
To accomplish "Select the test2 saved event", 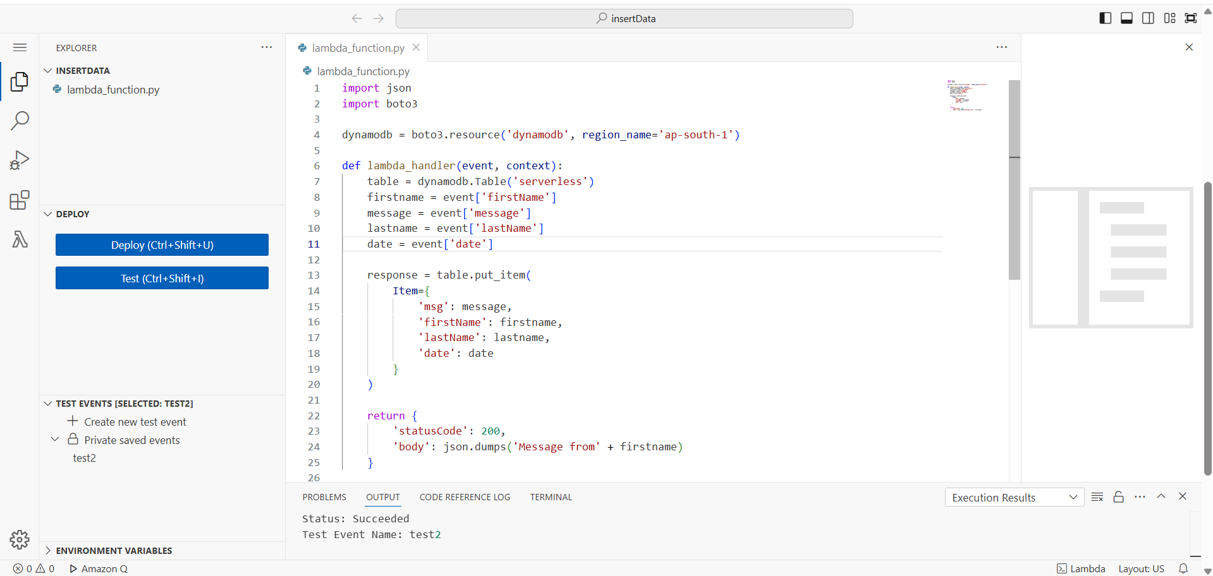I will [84, 458].
